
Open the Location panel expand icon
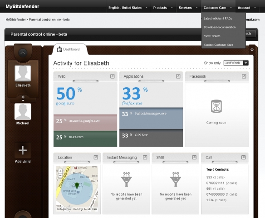96,158
